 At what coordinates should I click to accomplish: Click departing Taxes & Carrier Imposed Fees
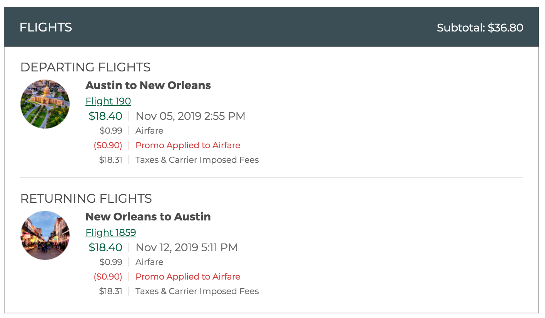[x=197, y=160]
